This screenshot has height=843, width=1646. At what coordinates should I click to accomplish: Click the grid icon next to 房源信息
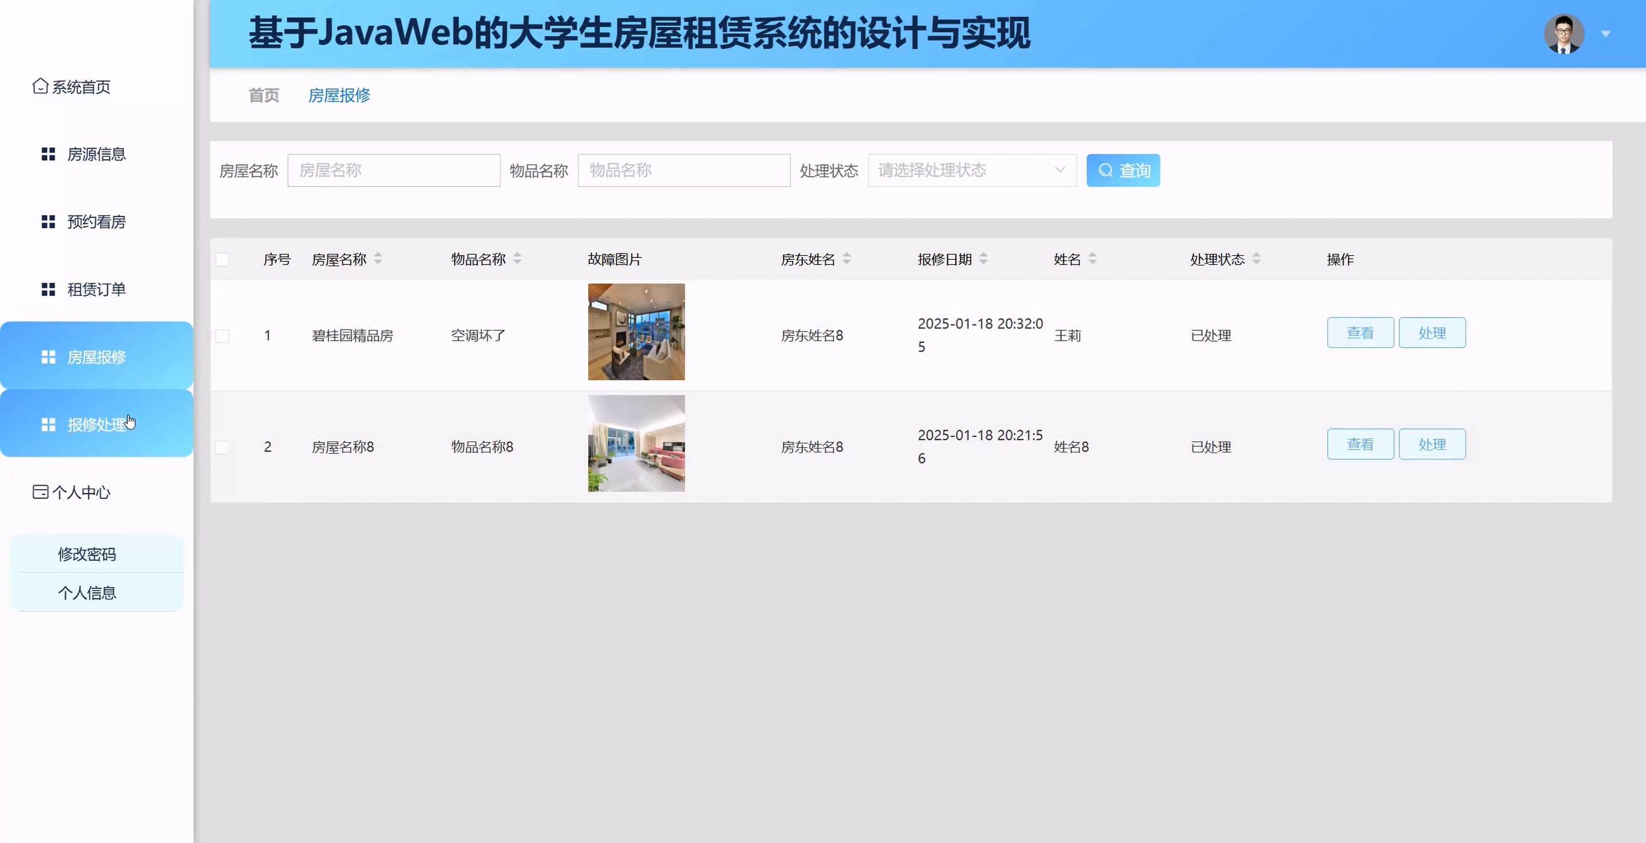coord(48,154)
